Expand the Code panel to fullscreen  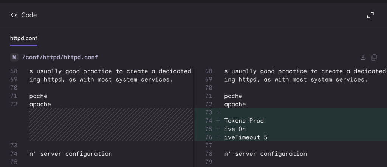(x=370, y=15)
